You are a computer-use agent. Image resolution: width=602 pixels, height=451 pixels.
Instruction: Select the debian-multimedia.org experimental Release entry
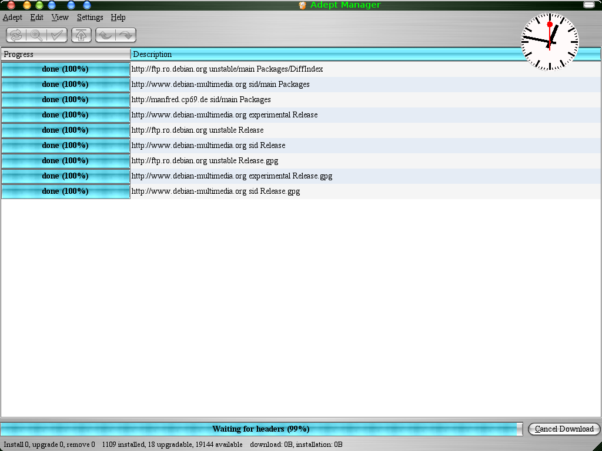(x=225, y=115)
